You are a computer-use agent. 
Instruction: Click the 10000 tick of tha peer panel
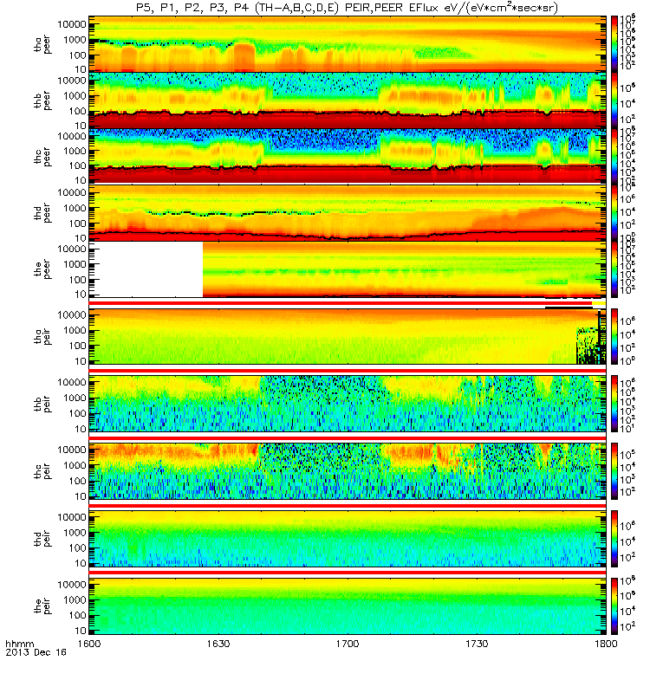point(72,24)
